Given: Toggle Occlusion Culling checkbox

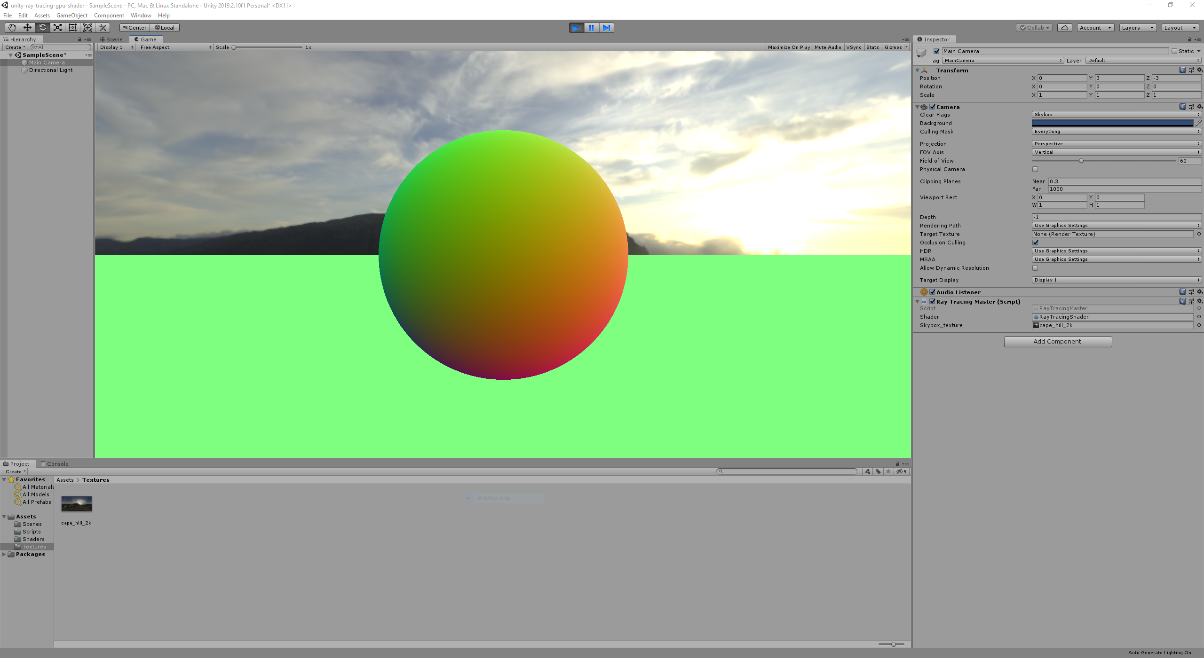Looking at the screenshot, I should [x=1035, y=243].
